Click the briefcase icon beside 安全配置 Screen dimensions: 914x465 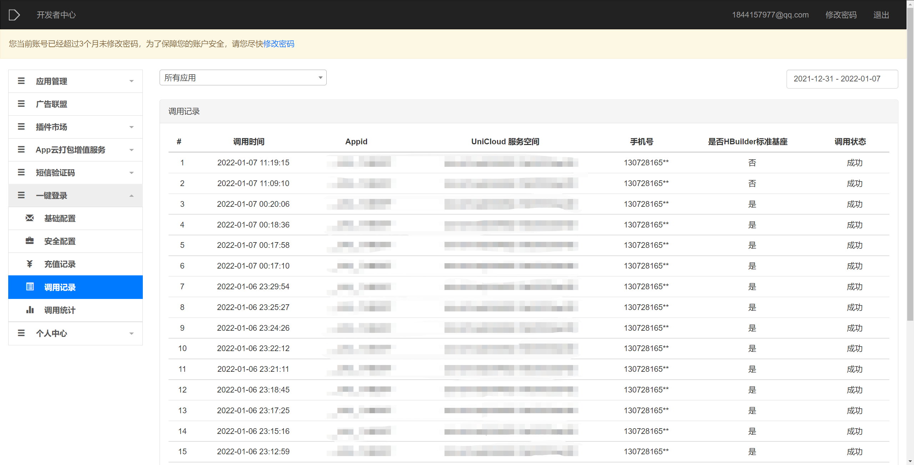[x=30, y=241]
